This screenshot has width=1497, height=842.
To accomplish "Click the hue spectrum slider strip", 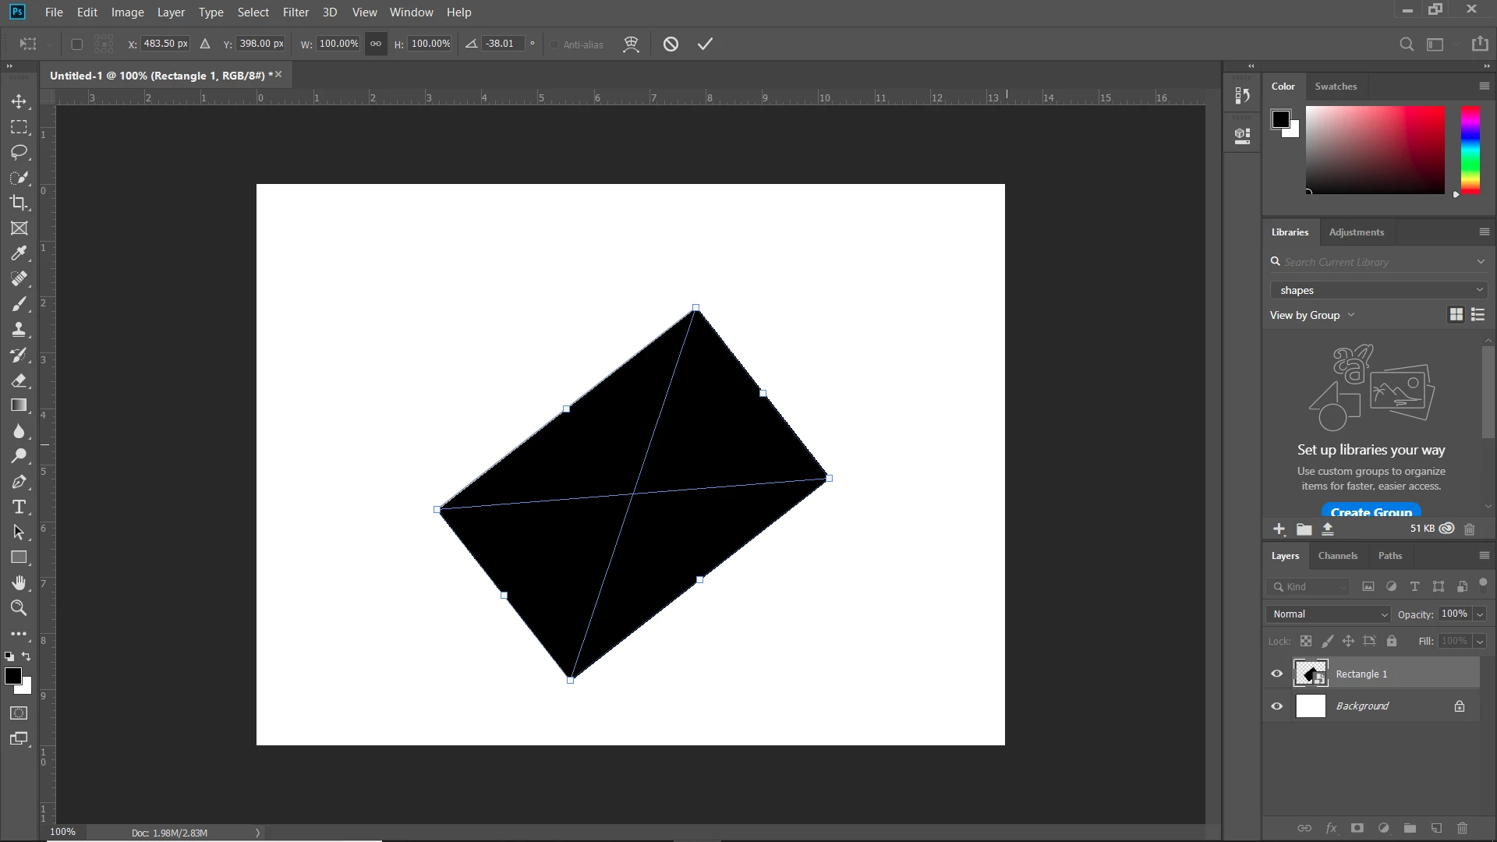I will coord(1470,150).
